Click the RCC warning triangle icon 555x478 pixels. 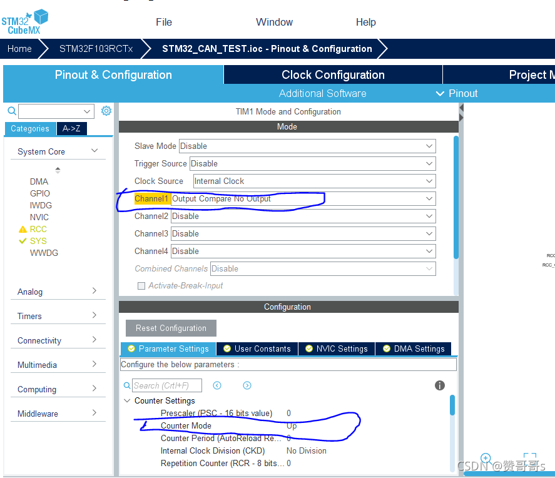(x=23, y=229)
